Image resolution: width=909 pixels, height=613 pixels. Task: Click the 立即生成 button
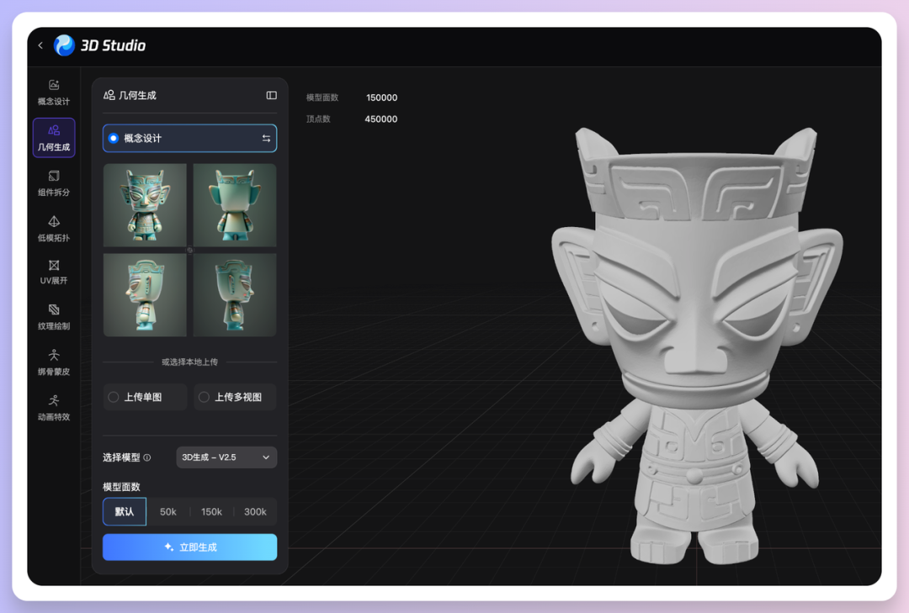(189, 547)
